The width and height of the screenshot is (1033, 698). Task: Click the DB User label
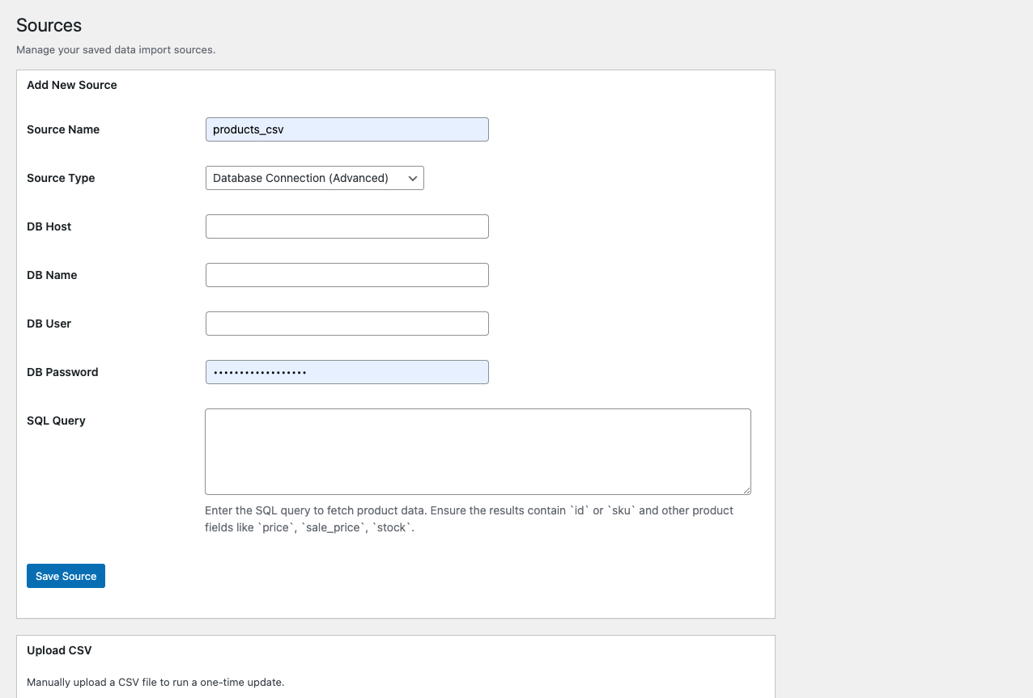point(49,324)
